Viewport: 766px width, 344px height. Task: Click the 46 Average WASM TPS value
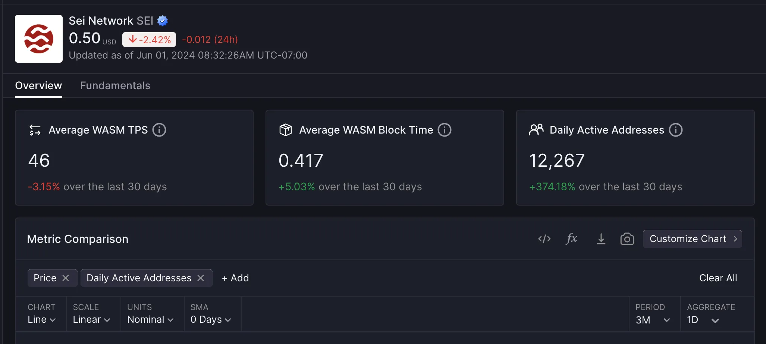pos(39,160)
